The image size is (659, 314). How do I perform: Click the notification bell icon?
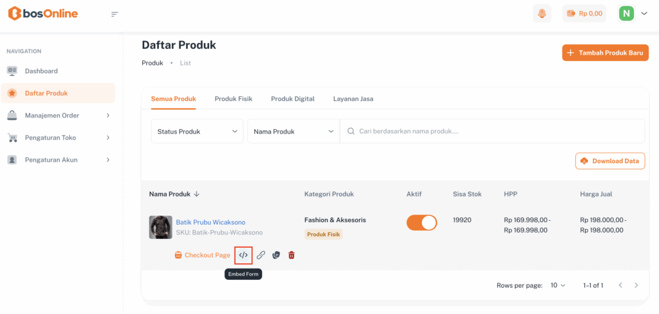542,13
